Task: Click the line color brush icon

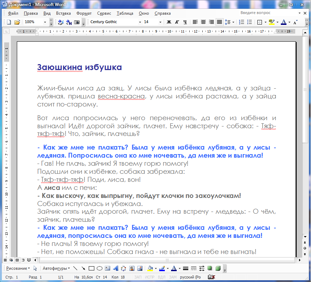Action: 162,268
